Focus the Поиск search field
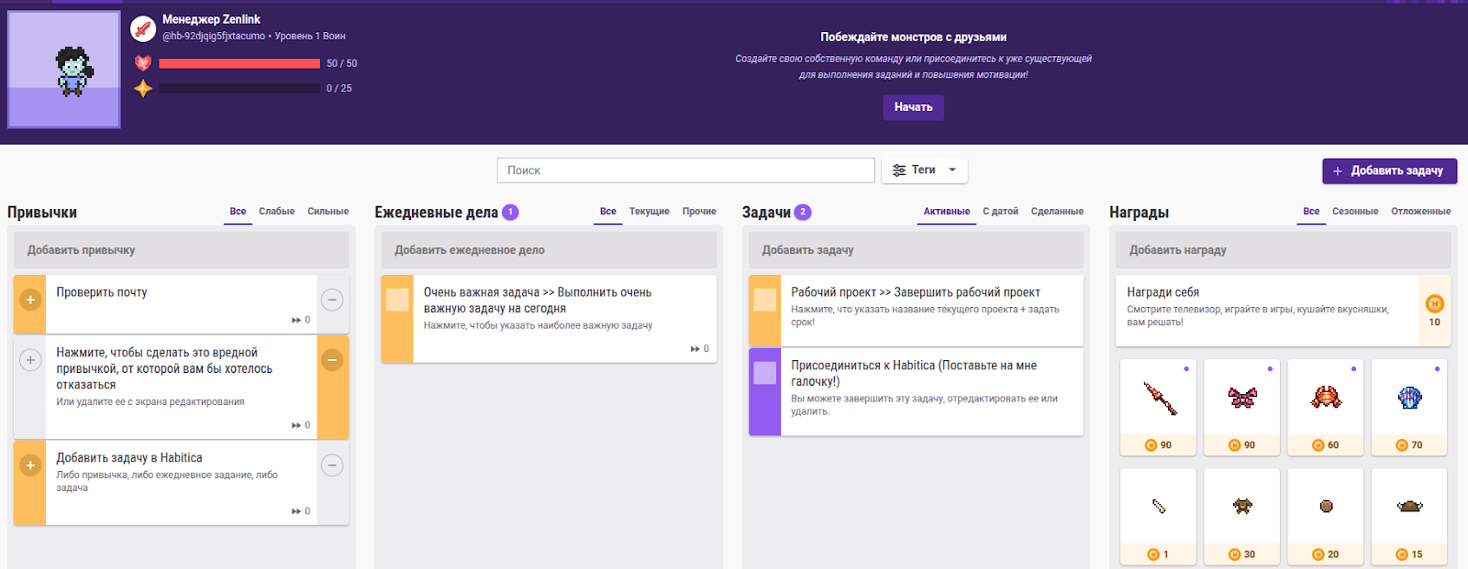Viewport: 1468px width, 569px height. tap(685, 170)
